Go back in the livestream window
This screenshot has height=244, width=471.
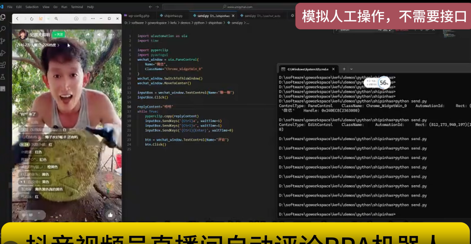coord(17,19)
